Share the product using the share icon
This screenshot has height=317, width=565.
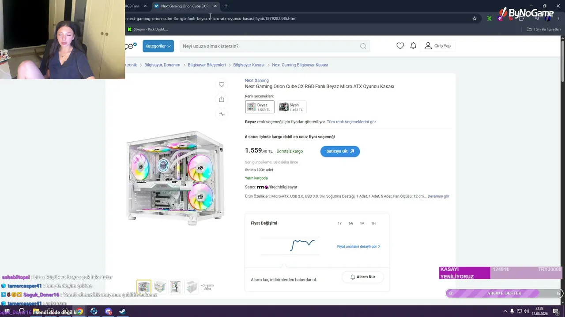tap(222, 100)
